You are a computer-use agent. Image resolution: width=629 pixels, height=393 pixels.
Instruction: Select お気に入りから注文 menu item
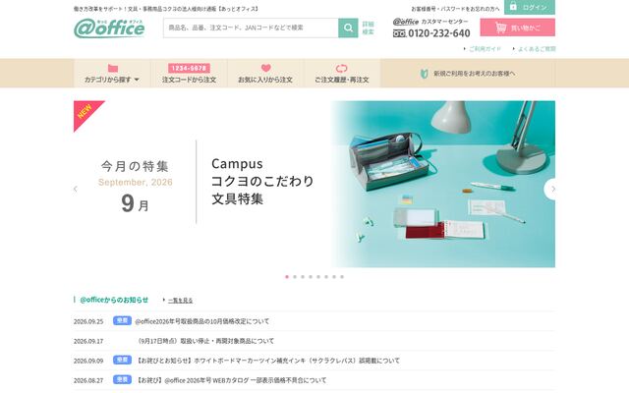point(265,74)
